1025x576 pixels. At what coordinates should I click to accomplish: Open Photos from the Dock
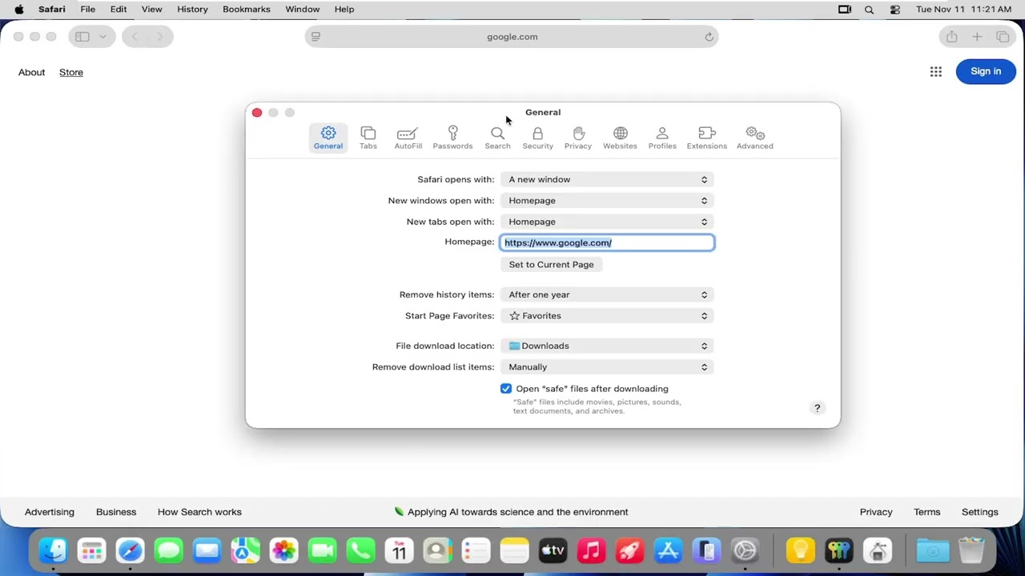coord(283,550)
